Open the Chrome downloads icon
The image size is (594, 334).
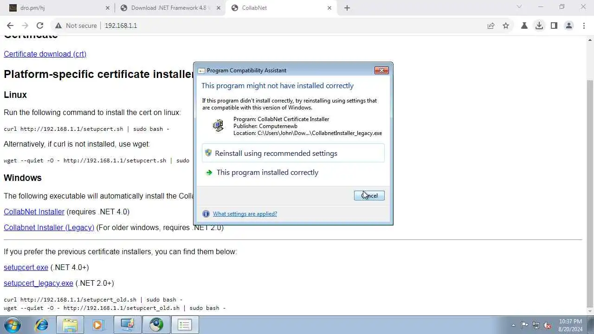click(x=539, y=26)
